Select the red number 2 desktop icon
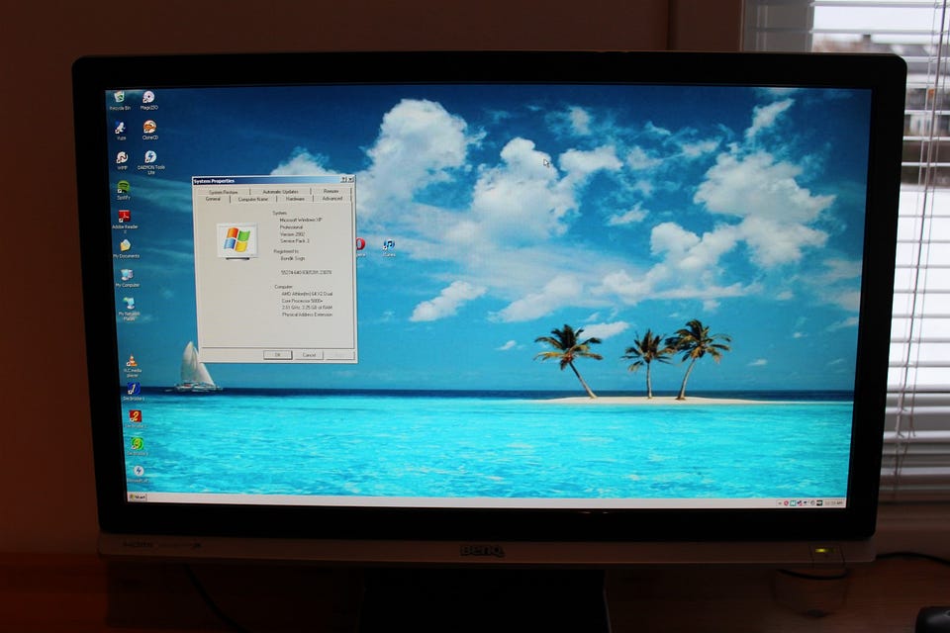This screenshot has width=950, height=633. [136, 419]
